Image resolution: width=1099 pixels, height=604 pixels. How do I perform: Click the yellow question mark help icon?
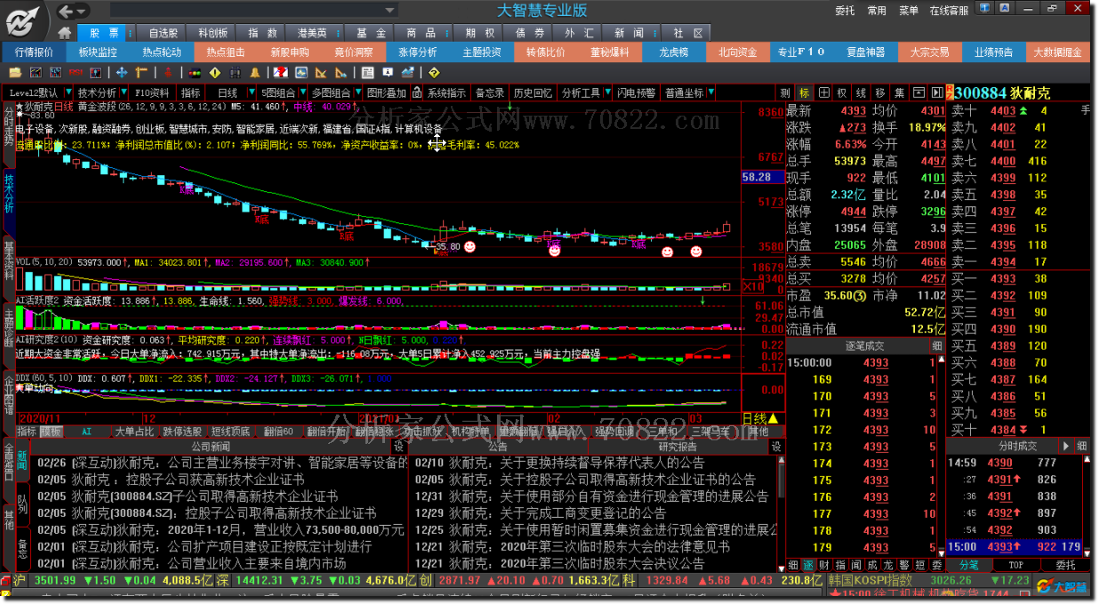[433, 72]
